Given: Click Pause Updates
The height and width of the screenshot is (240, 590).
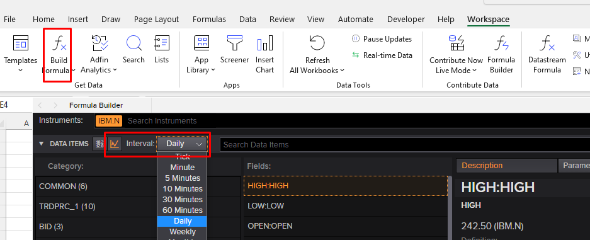Looking at the screenshot, I should click(x=382, y=39).
